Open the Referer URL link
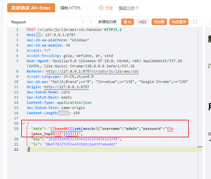Viewport: 211px width, 179px height. tap(92, 72)
